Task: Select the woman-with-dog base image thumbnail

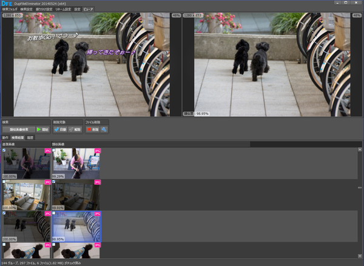Action: click(27, 164)
